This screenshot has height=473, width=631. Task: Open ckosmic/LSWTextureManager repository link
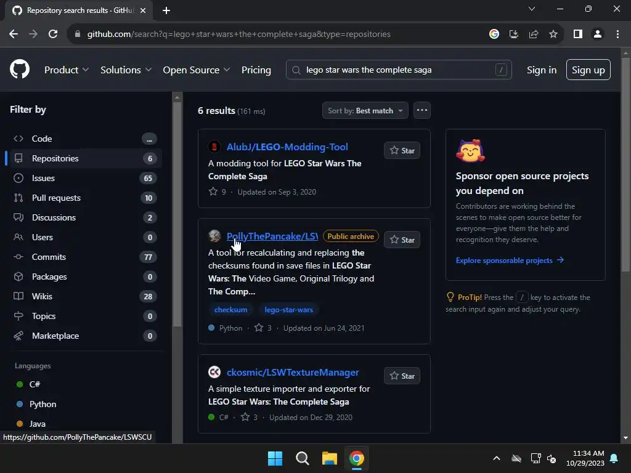tap(293, 372)
